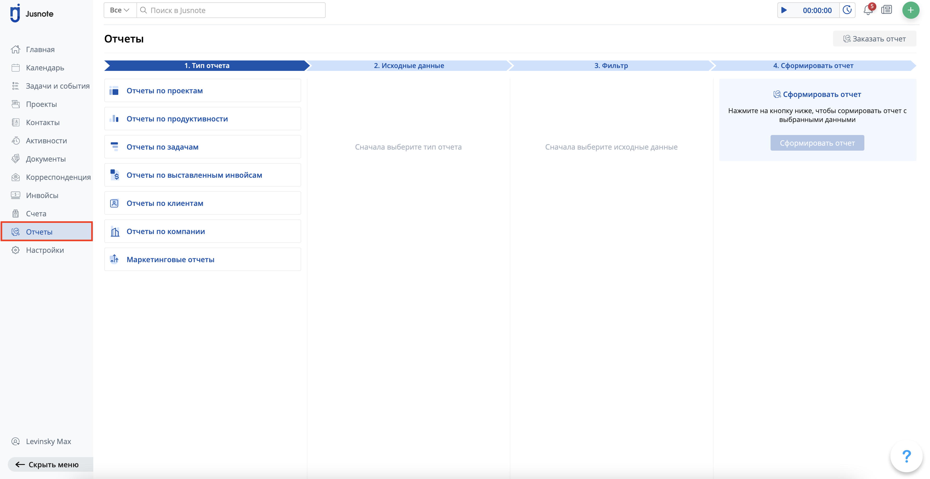Open Настройки gear in sidebar

pyautogui.click(x=44, y=250)
